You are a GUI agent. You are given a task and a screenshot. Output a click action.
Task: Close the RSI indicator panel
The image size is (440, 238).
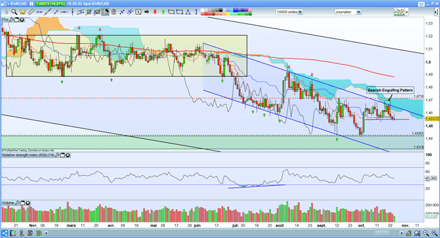tap(68, 155)
